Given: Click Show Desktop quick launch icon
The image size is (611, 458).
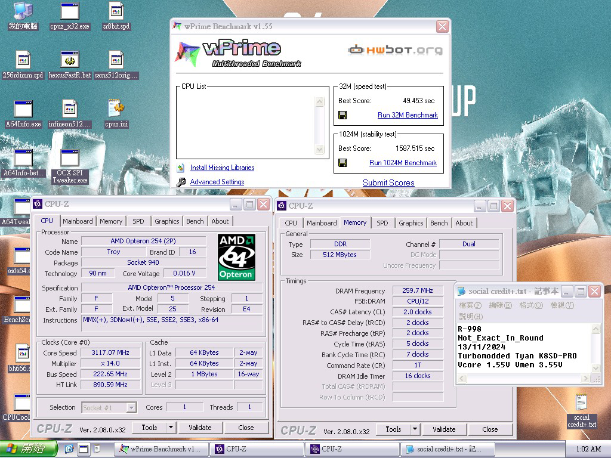Looking at the screenshot, I should coord(84,449).
